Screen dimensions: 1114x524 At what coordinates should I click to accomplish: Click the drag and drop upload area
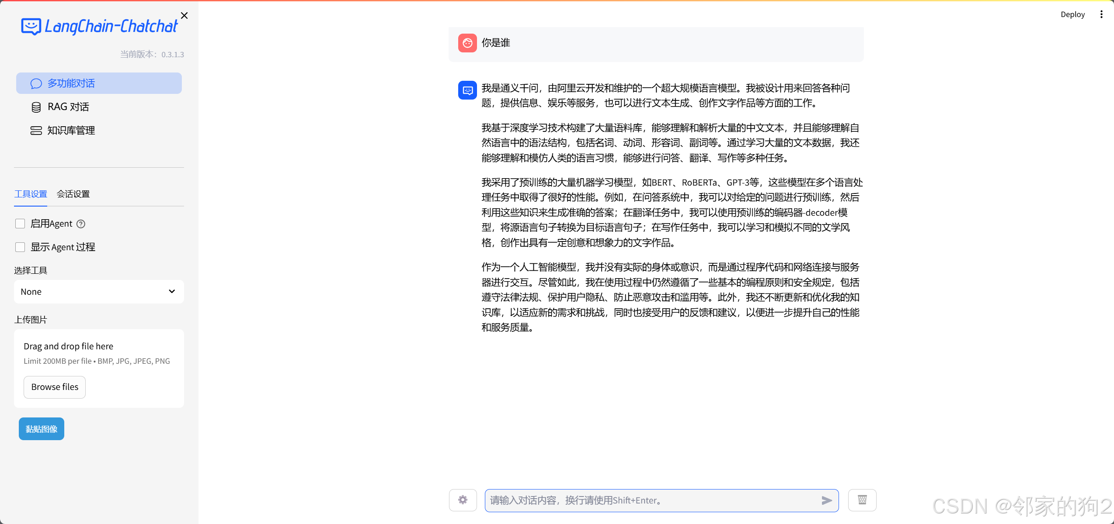pyautogui.click(x=99, y=369)
